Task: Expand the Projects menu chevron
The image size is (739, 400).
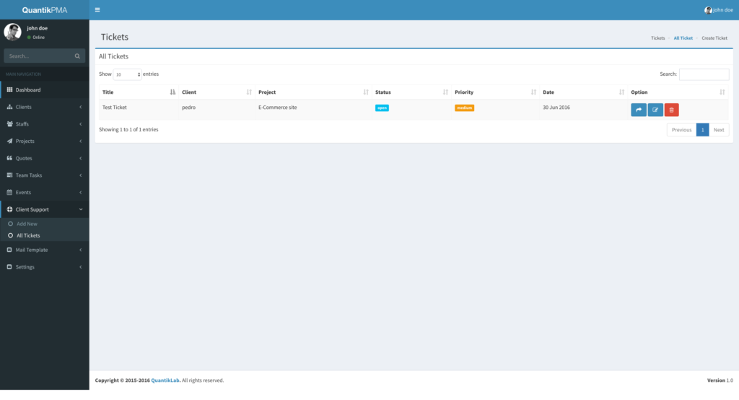Action: (81, 141)
